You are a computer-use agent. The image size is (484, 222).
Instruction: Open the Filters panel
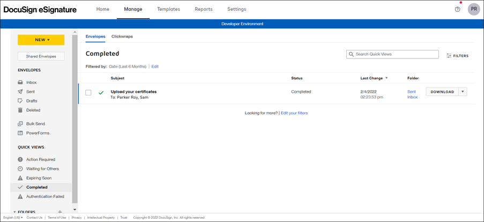[457, 56]
